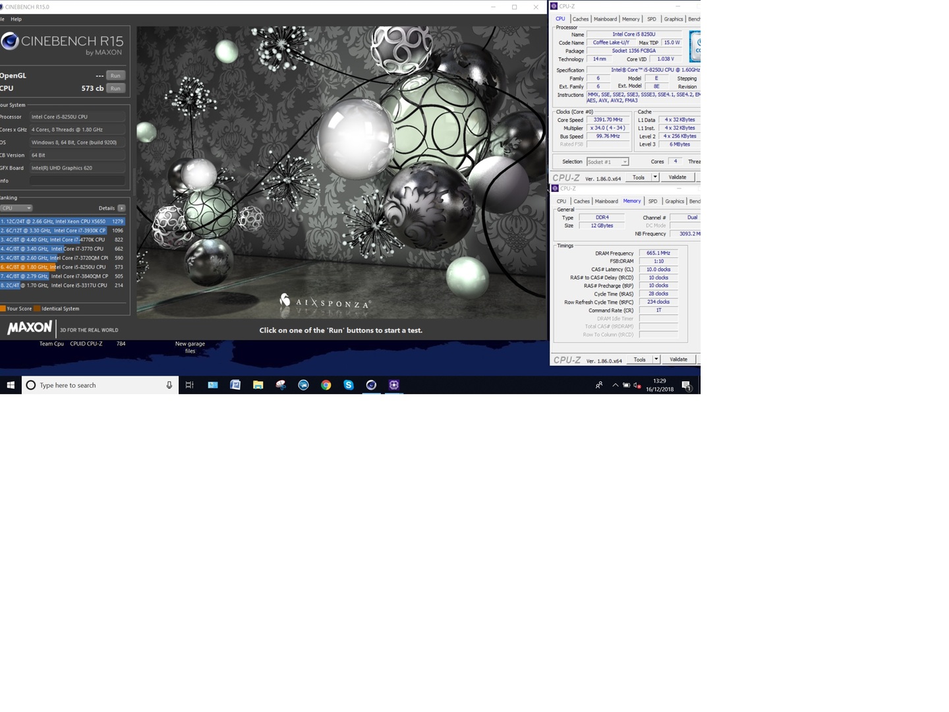Open Tools dropdown arrow in CPU-Z processor window
The width and height of the screenshot is (949, 712).
pyautogui.click(x=655, y=177)
